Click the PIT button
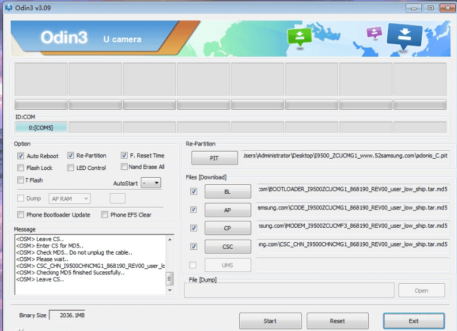Viewport: 457px width, 331px height. pos(215,158)
